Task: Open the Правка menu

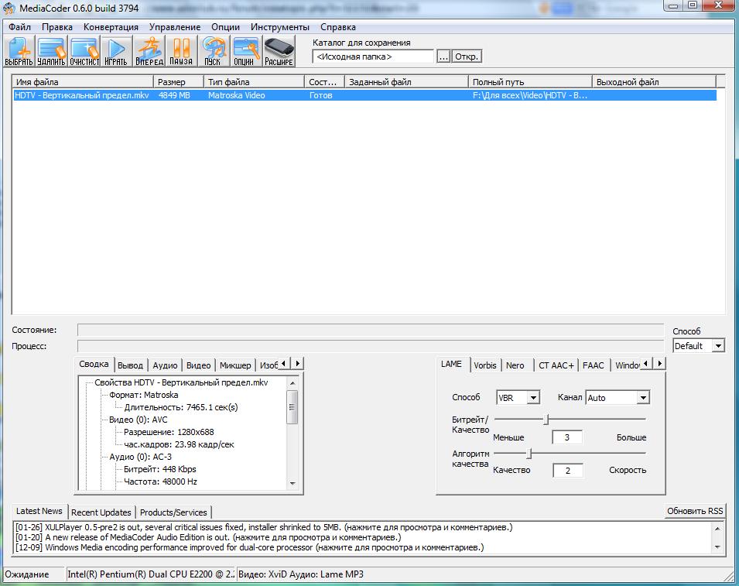Action: coord(57,27)
